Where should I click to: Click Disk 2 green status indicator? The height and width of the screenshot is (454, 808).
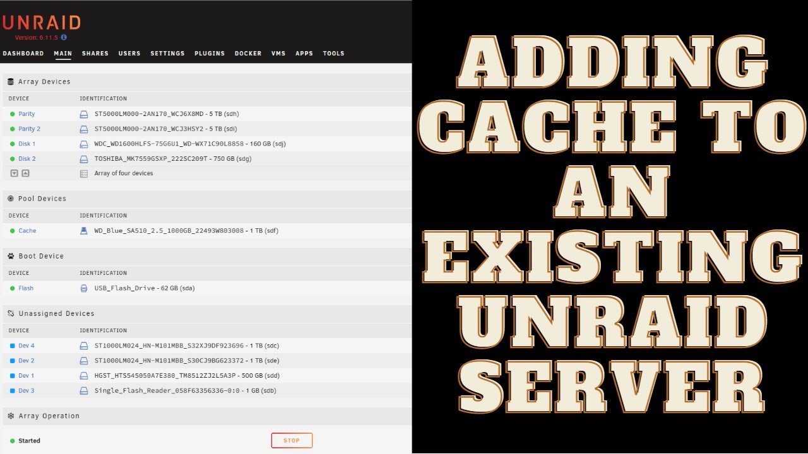(x=12, y=159)
